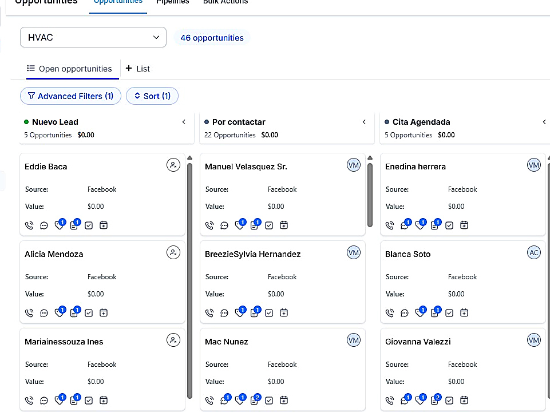Click the tags icon on Manuel Velasquez Sr.'s card
550x412 pixels.
[x=240, y=224]
